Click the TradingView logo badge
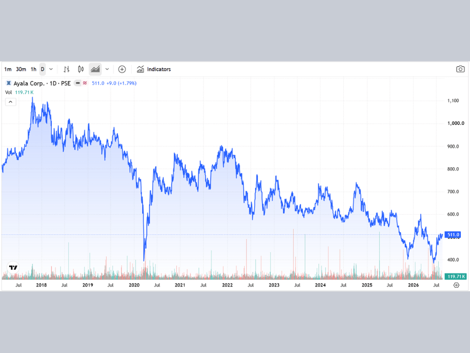The image size is (470, 353). point(13,268)
